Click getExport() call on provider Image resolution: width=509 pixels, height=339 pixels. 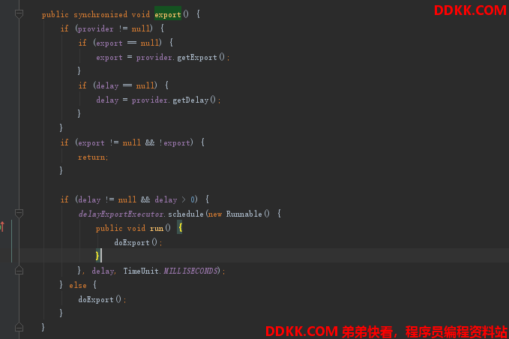click(x=200, y=58)
